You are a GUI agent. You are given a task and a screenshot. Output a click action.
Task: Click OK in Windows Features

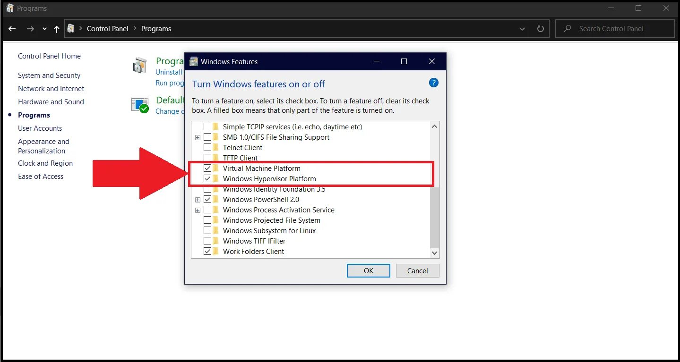coord(369,270)
